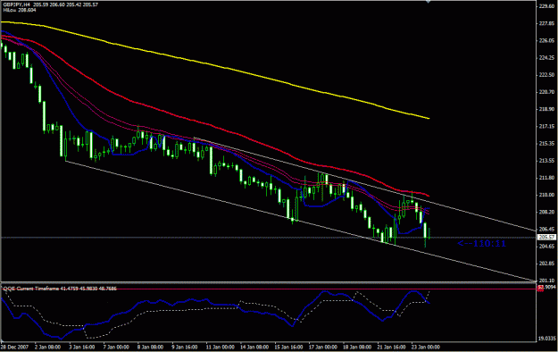Click the '28 Dec 2007' date label
Image resolution: width=558 pixels, height=352 pixels.
pos(14,347)
